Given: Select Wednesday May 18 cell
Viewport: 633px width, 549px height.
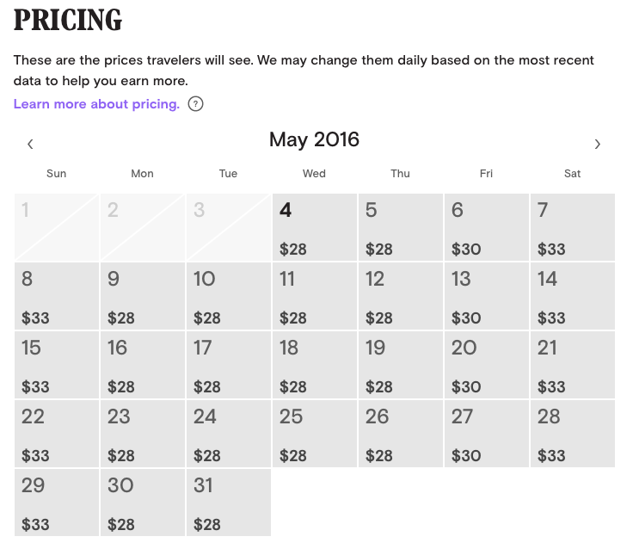Looking at the screenshot, I should [x=314, y=365].
